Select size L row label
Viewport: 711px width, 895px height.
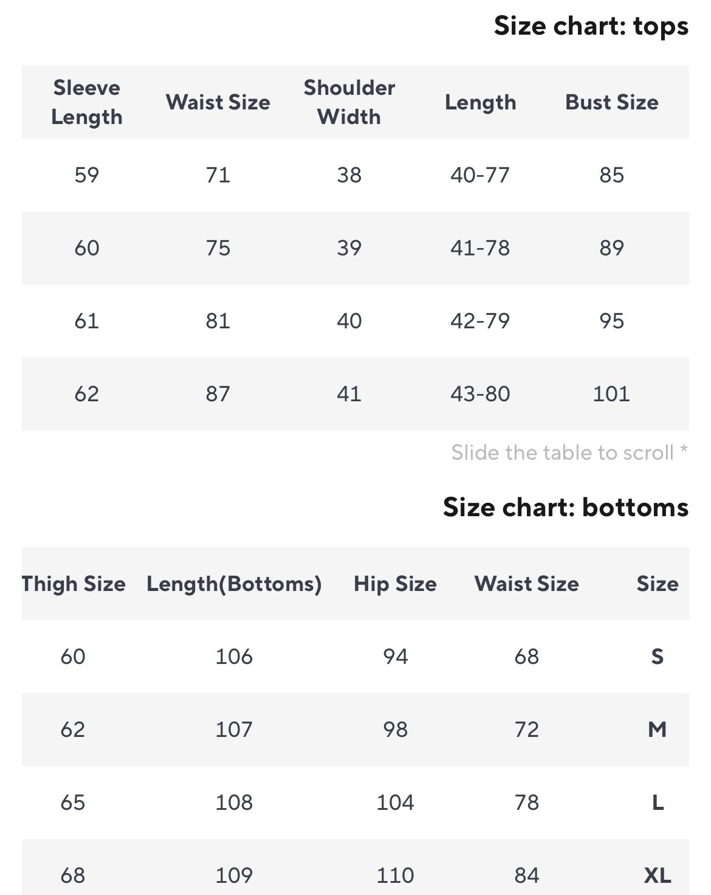tap(657, 803)
